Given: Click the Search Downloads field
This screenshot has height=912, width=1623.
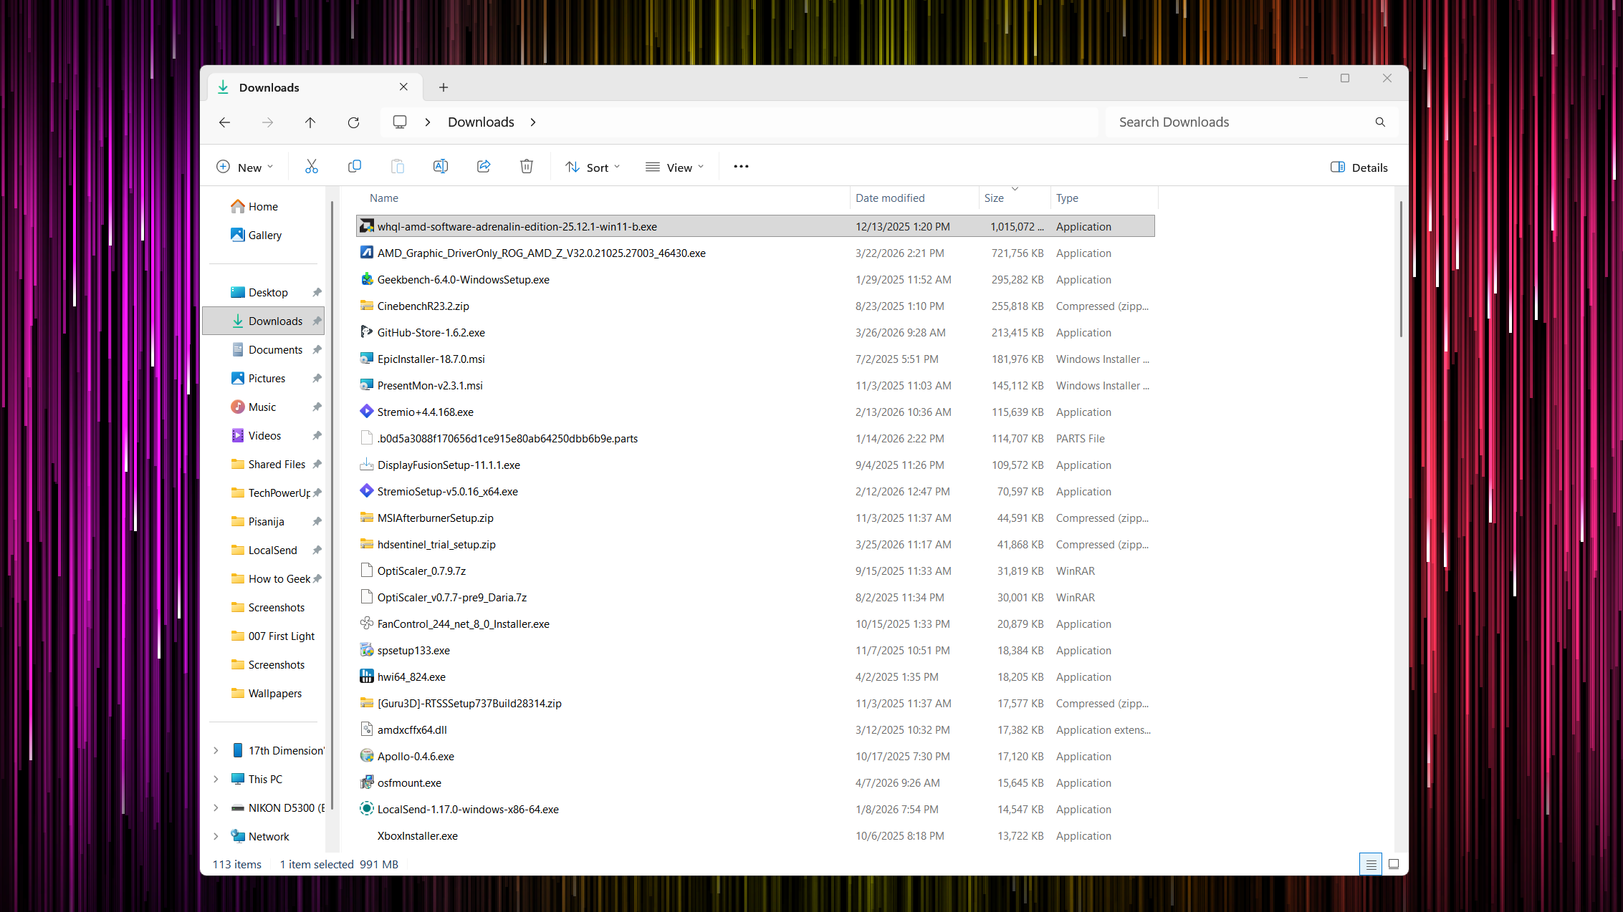Looking at the screenshot, I should [1251, 122].
